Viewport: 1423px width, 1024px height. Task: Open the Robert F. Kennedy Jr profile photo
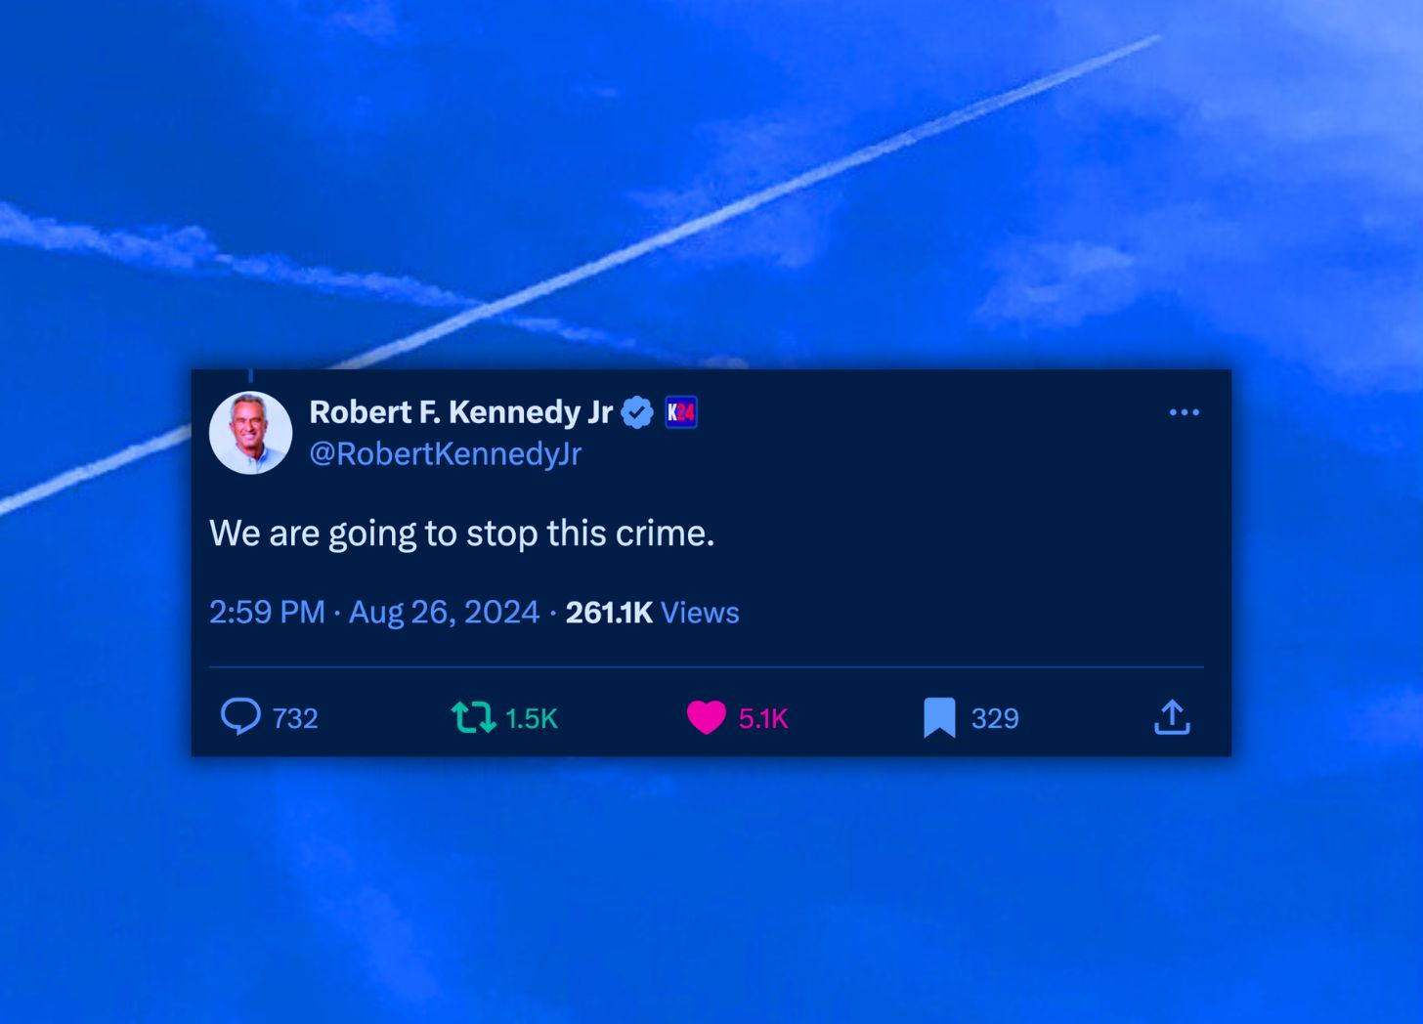[x=251, y=433]
